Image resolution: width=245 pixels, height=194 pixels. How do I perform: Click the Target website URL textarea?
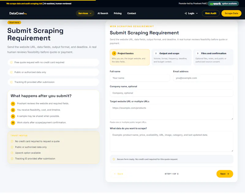point(171,112)
